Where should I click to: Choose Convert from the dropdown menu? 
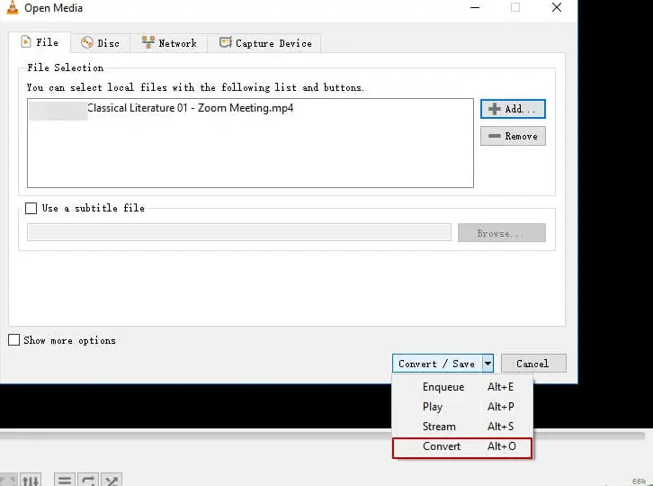click(442, 446)
